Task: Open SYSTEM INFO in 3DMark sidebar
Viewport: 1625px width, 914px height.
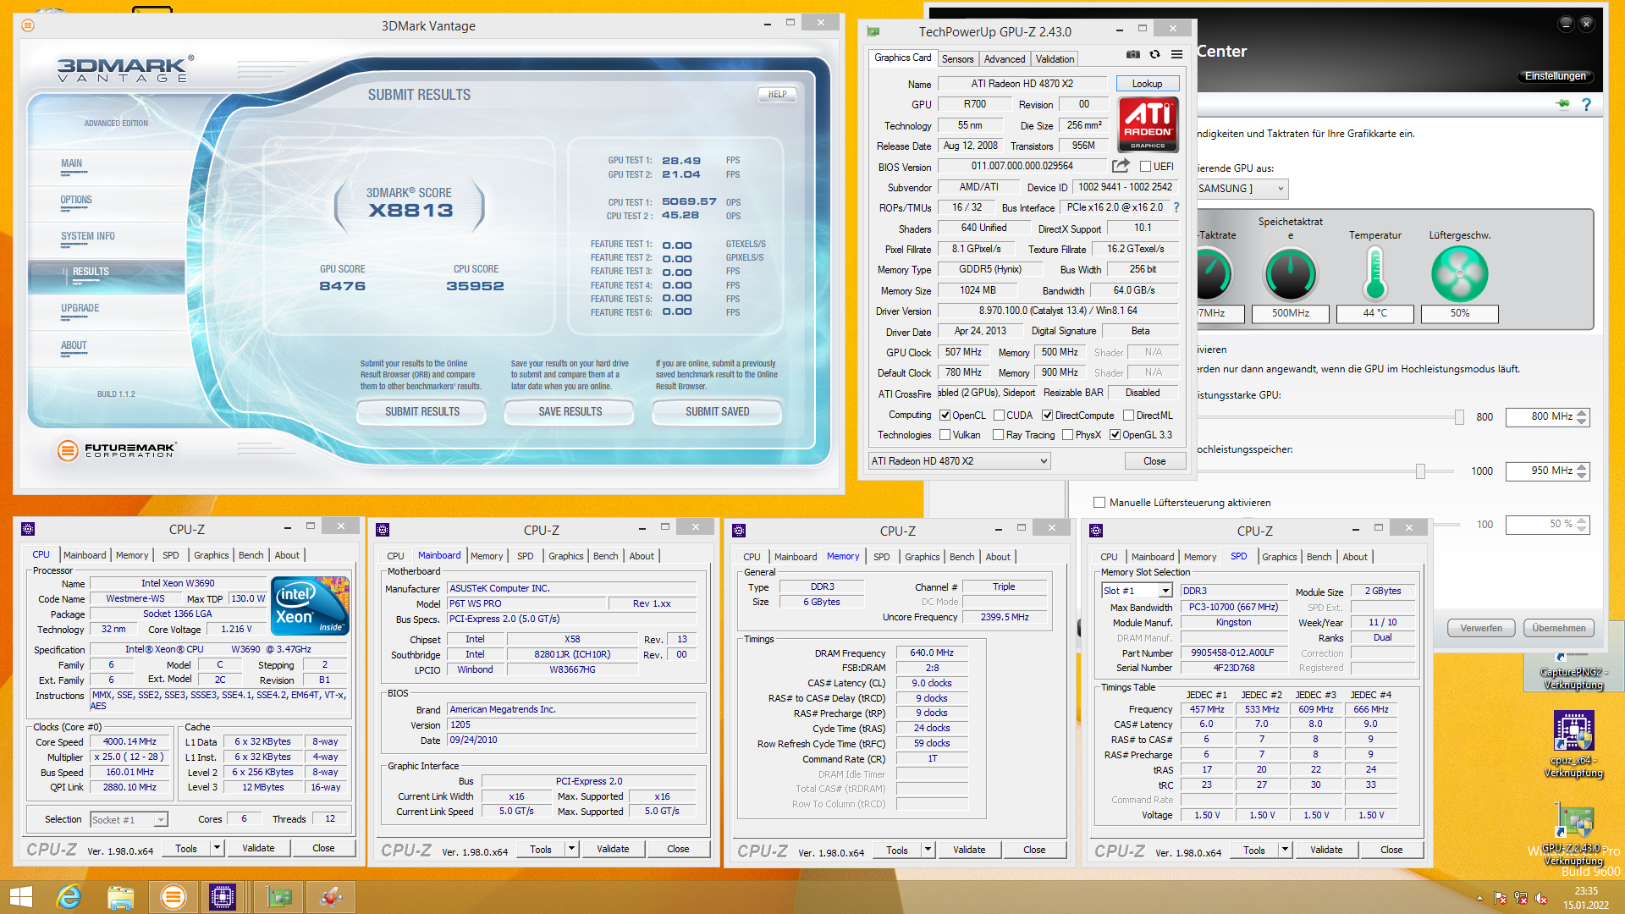Action: (x=88, y=237)
